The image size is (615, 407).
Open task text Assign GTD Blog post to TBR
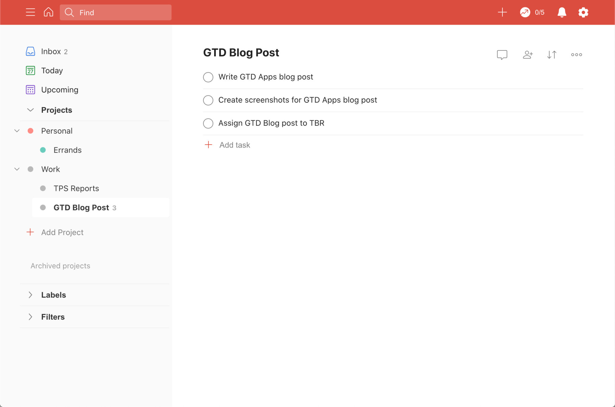(271, 123)
